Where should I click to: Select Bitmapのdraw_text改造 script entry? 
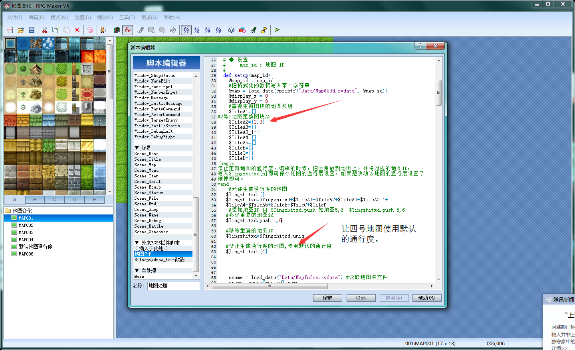click(x=163, y=260)
